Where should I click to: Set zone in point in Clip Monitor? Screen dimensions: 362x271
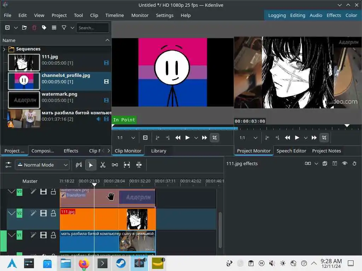[157, 138]
